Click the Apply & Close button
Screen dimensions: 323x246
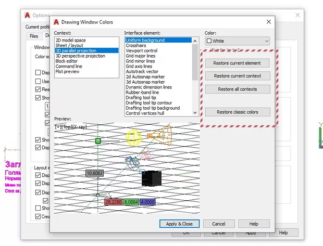179,224
